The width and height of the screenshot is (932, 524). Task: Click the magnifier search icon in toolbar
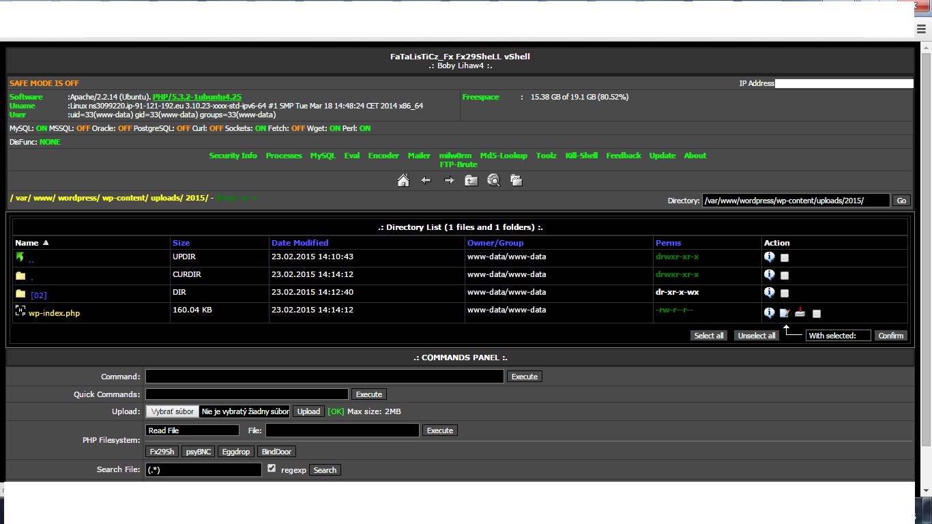pyautogui.click(x=494, y=181)
